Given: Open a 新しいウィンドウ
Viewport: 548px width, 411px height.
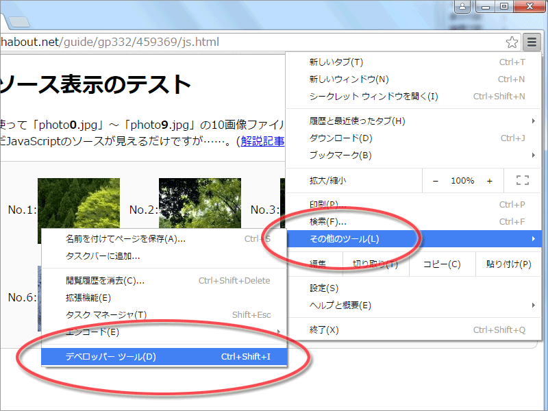Looking at the screenshot, I should (342, 79).
